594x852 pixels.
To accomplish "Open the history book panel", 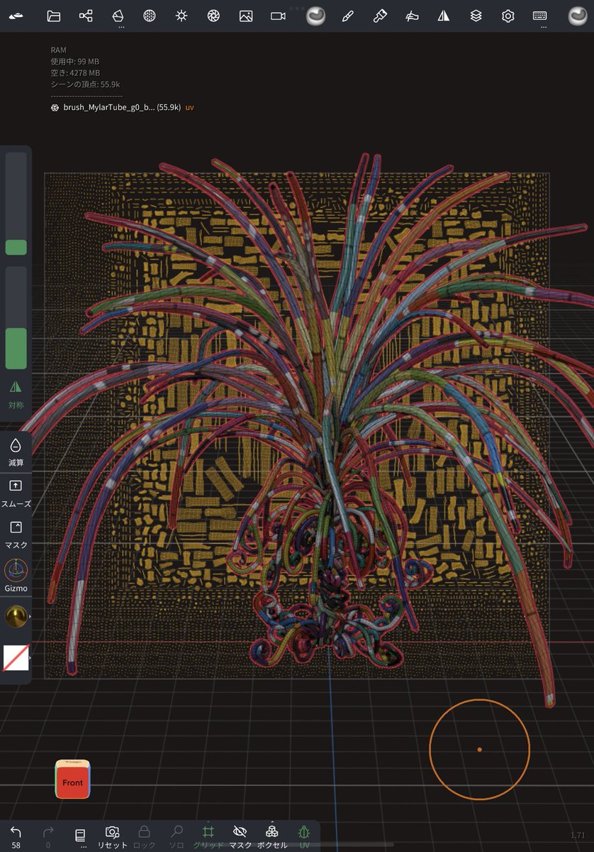I will (80, 836).
